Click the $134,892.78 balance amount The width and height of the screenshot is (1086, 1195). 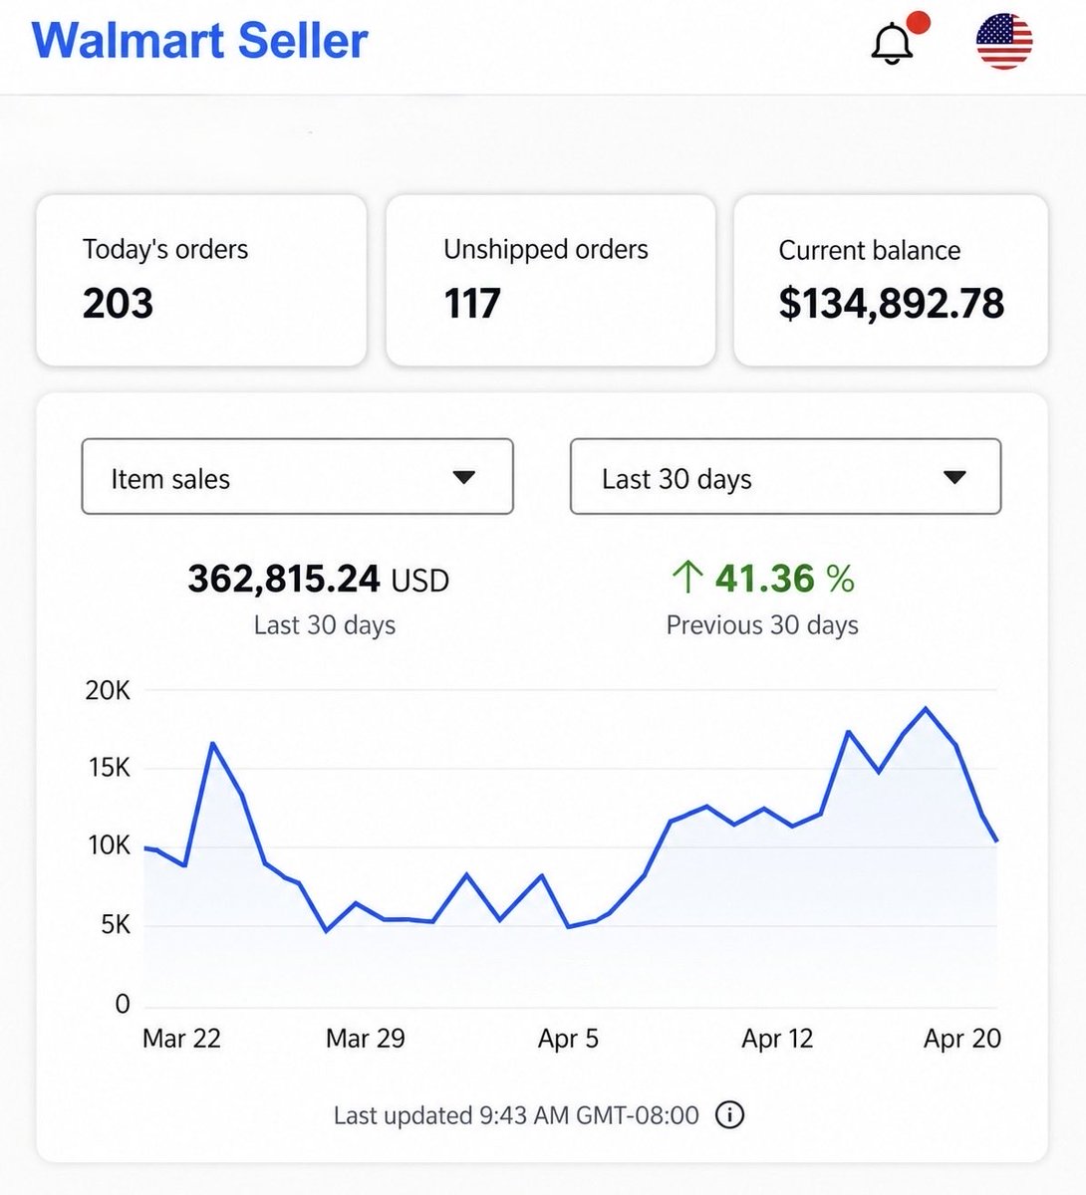click(x=891, y=304)
